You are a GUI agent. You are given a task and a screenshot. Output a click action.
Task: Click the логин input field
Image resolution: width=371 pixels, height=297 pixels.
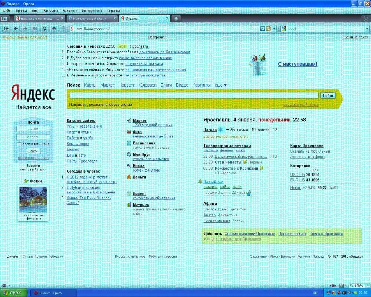point(33,128)
